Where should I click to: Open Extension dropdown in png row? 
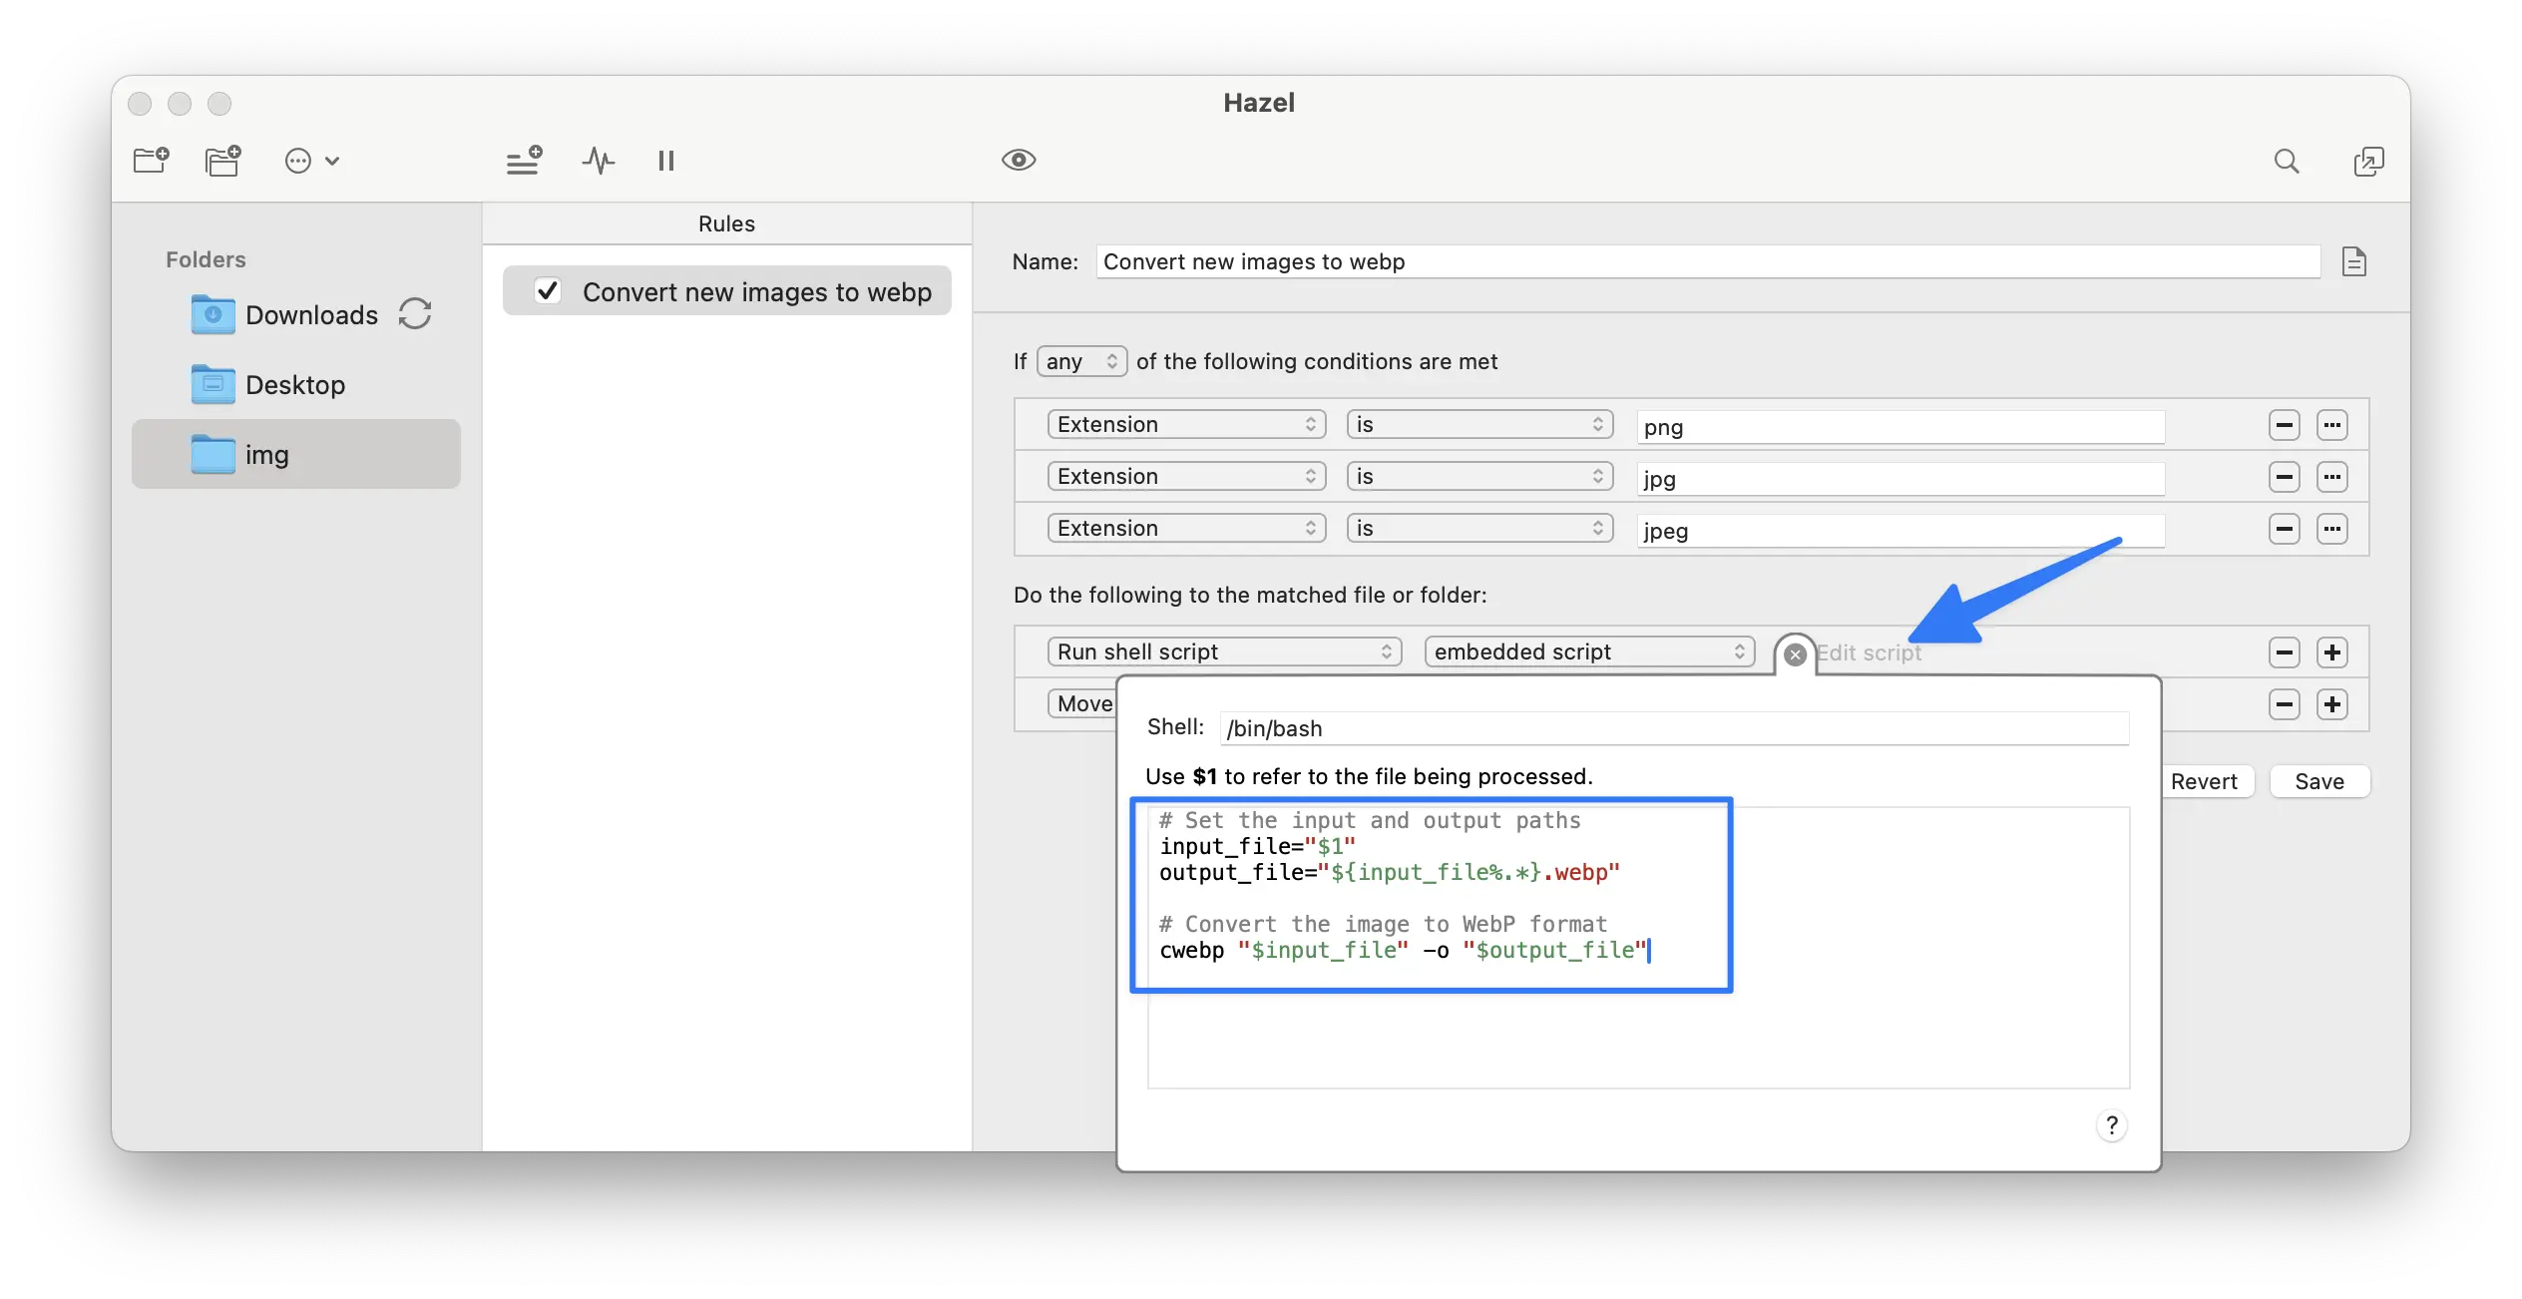click(x=1186, y=424)
